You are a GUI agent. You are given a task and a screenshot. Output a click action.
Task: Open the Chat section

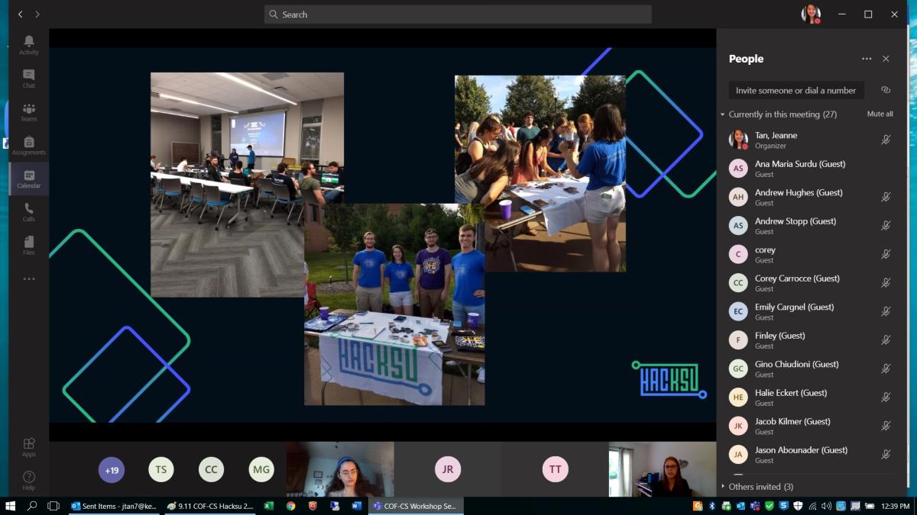28,79
